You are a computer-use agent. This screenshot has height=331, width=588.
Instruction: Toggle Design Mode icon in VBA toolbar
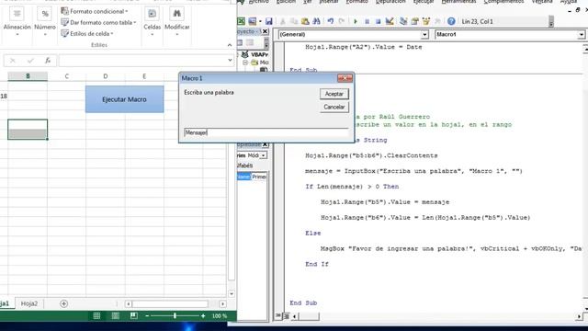[x=390, y=21]
